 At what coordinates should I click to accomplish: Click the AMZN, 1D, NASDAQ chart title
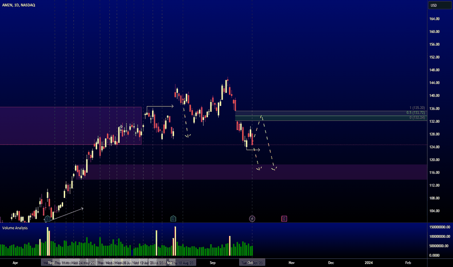click(18, 5)
